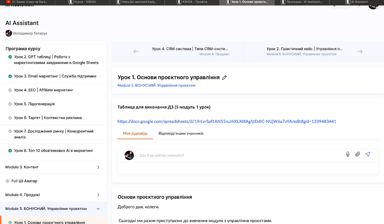Click the green check icon for Урок 3
The width and height of the screenshot is (384, 224).
[10, 76]
